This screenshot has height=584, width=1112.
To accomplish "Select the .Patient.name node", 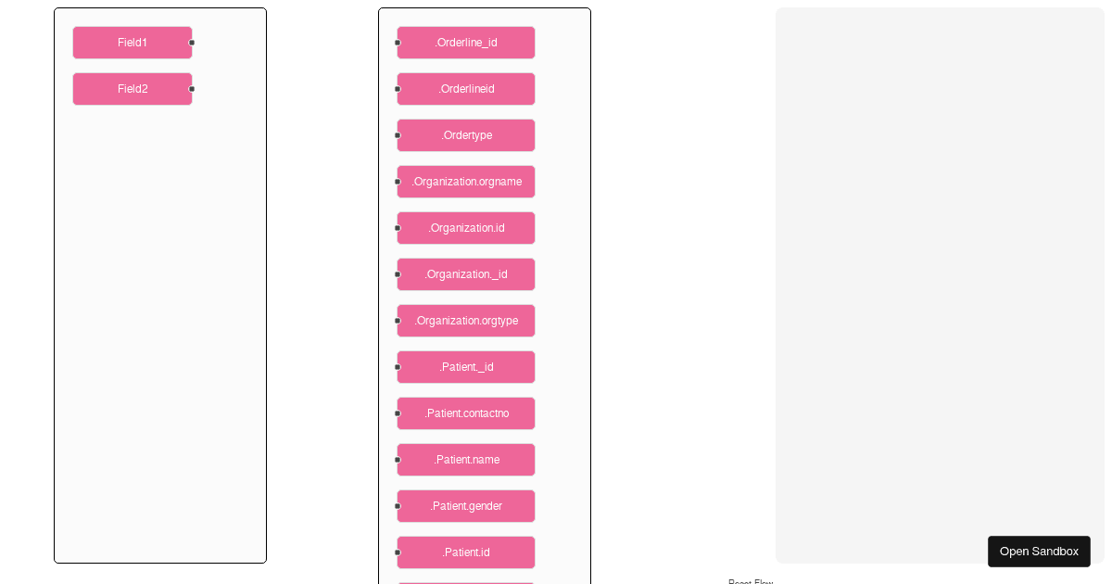I will click(466, 460).
